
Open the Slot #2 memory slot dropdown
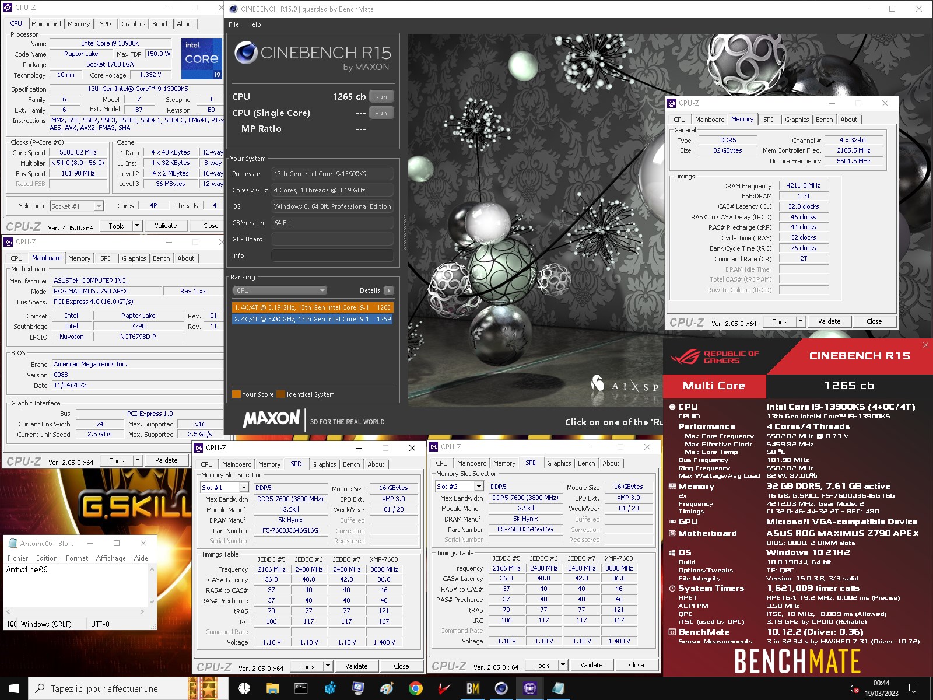coord(478,487)
